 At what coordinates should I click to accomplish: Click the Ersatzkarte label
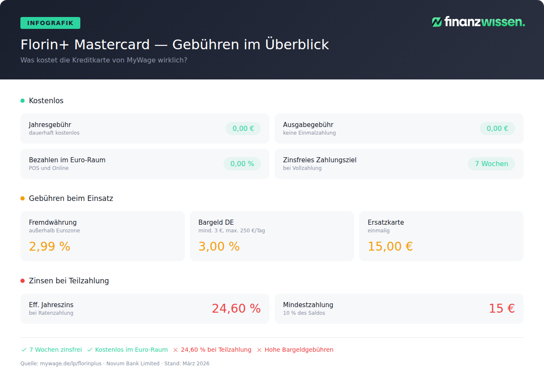[386, 223]
